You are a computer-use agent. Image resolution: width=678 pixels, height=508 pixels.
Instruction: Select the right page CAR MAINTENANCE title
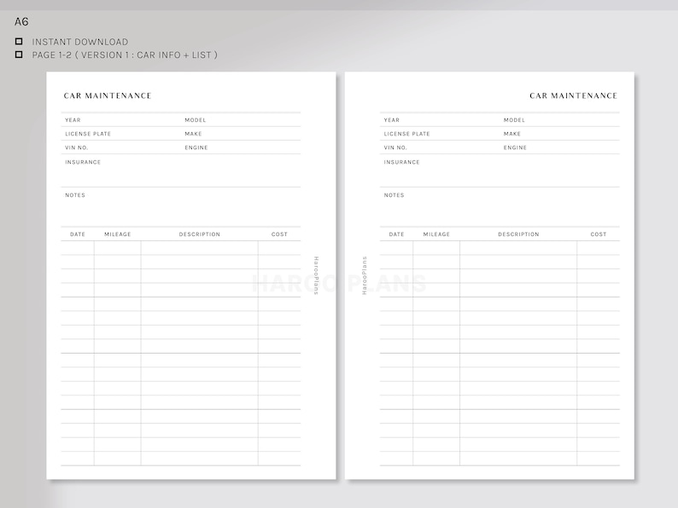pyautogui.click(x=573, y=95)
